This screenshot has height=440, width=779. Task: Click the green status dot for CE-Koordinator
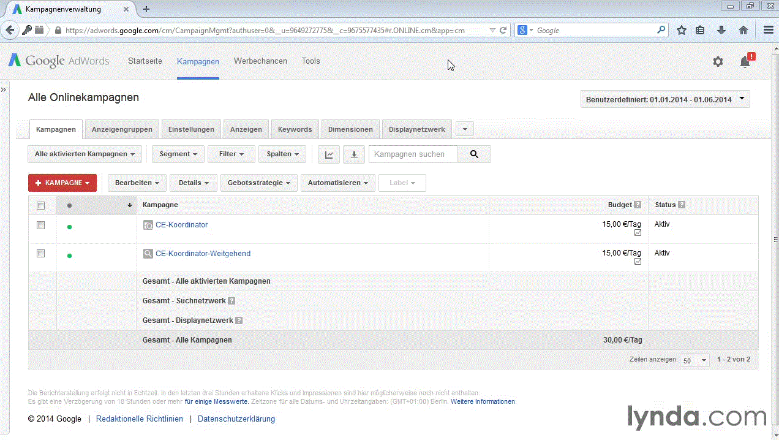(x=69, y=227)
